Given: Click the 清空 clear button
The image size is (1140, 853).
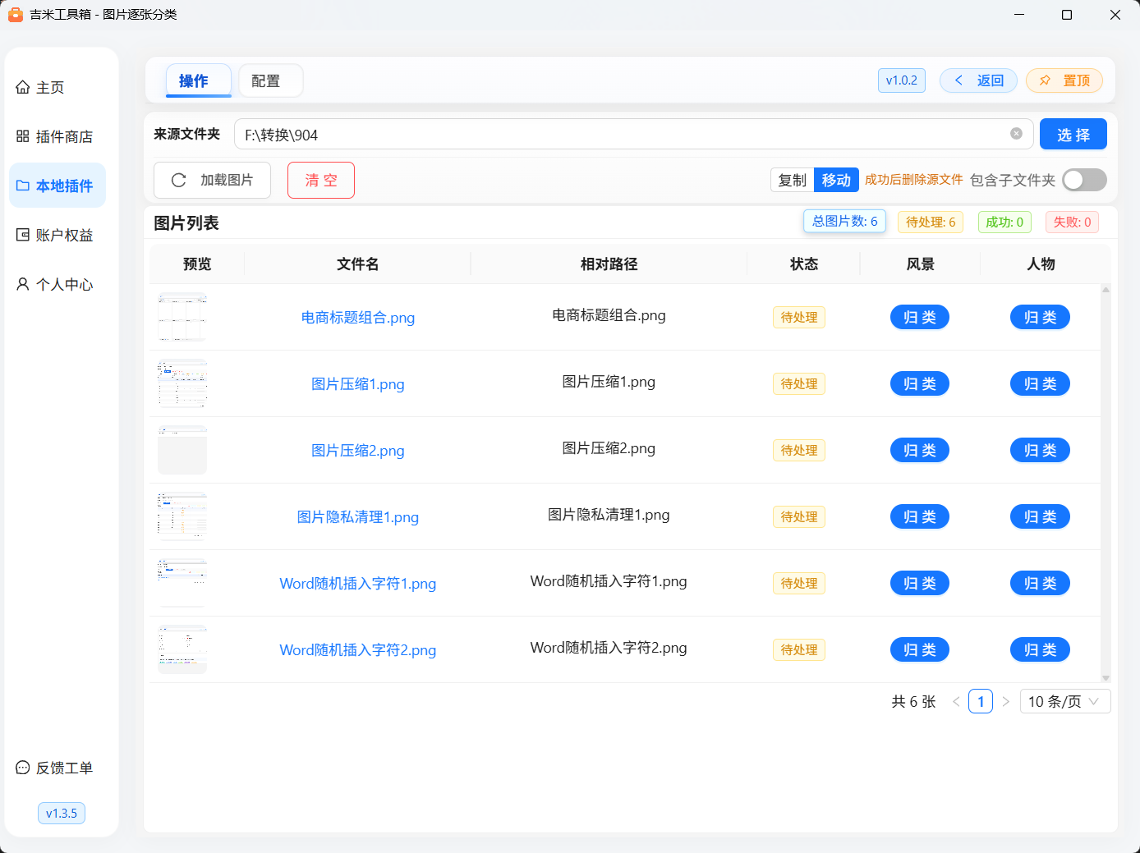Looking at the screenshot, I should [321, 180].
